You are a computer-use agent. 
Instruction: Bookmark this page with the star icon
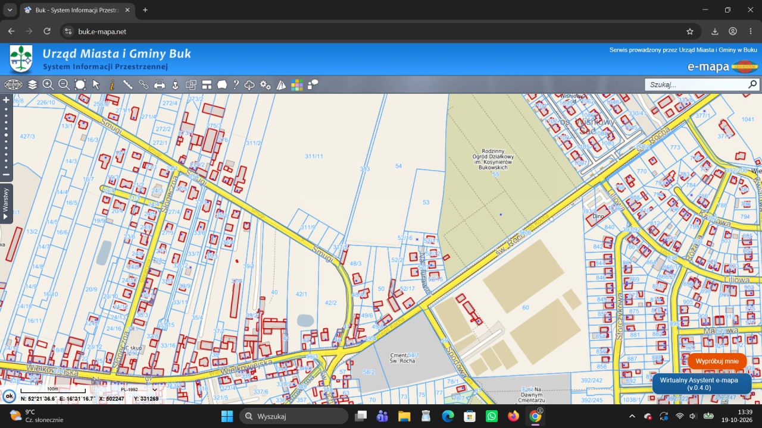coord(690,32)
